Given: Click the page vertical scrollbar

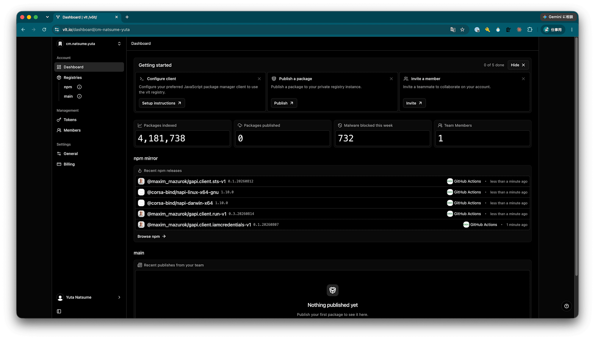Looking at the screenshot, I should tap(576, 156).
